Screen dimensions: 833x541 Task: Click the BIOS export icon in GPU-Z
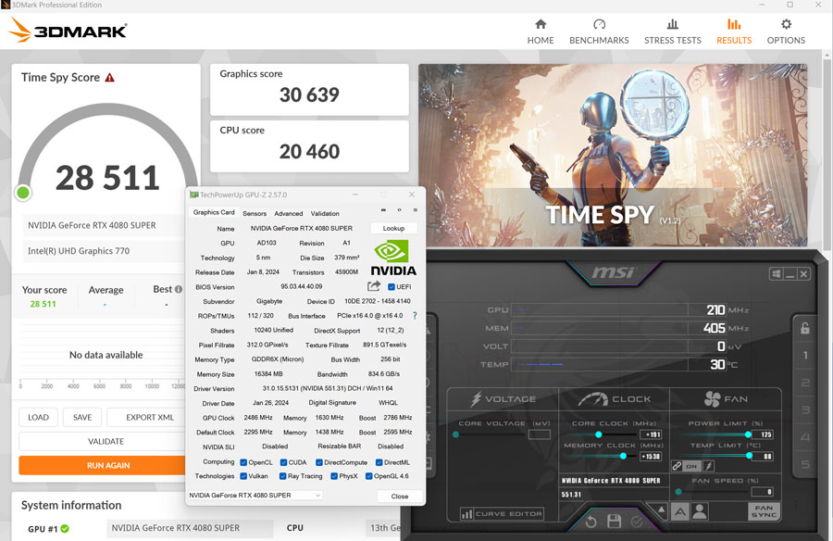(372, 284)
